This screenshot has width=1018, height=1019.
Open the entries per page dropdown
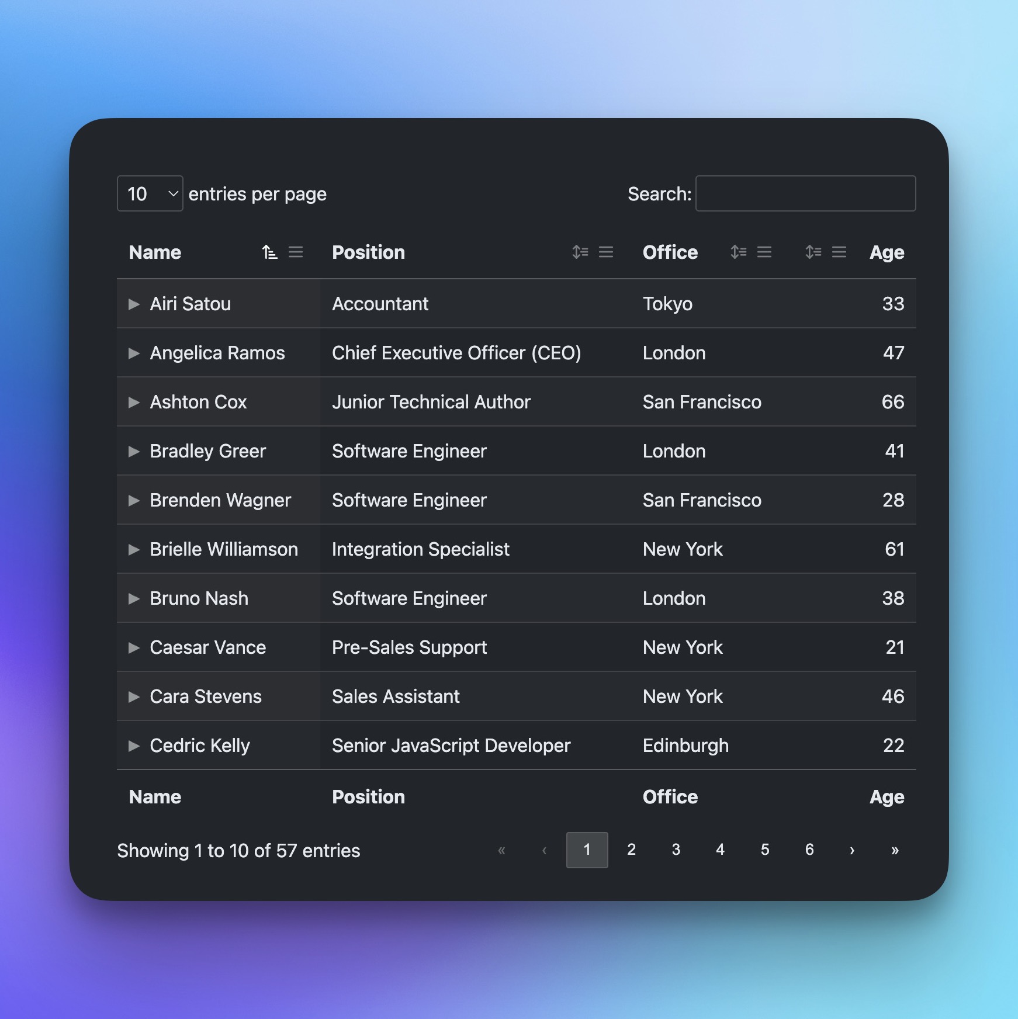pos(150,193)
